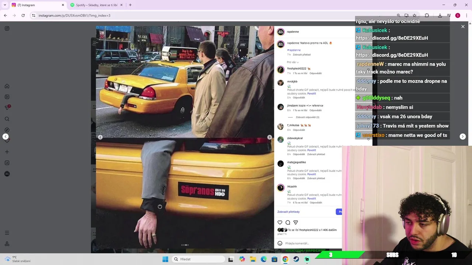Share the post with the paper plane icon

[x=295, y=222]
